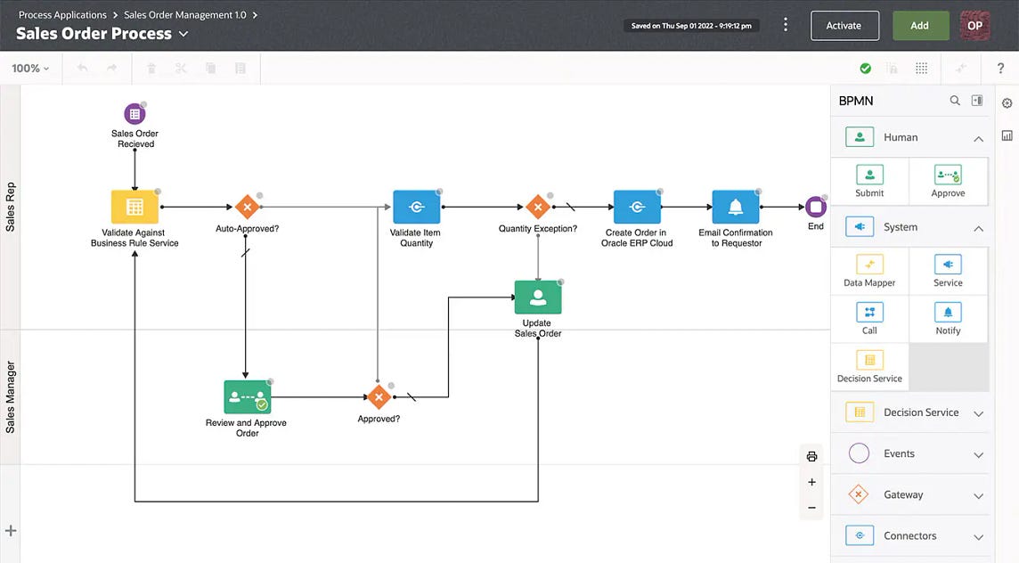
Task: Select the Submit human task icon
Action: tap(868, 182)
